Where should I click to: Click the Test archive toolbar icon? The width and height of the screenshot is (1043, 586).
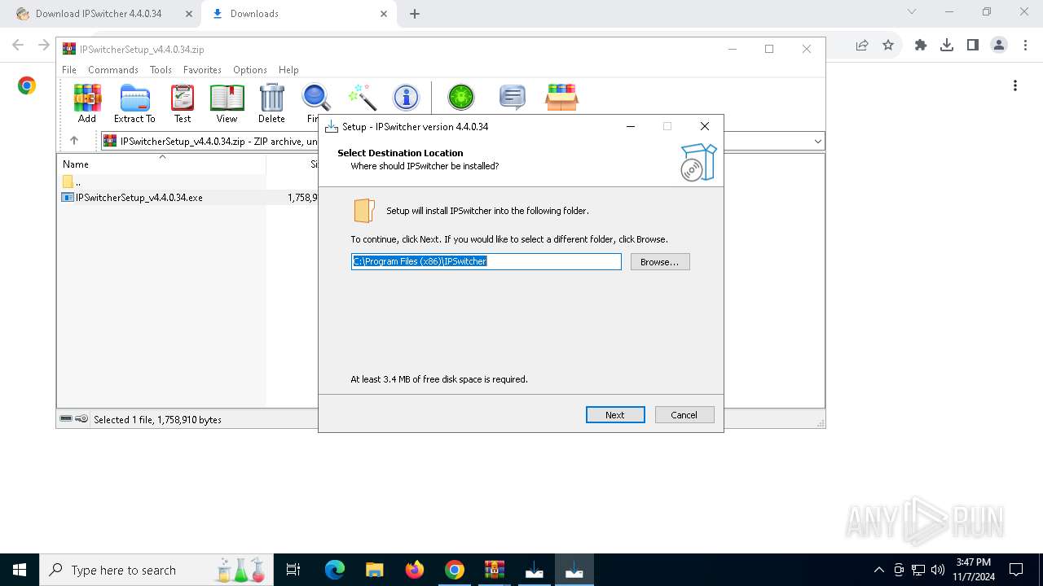click(x=183, y=103)
